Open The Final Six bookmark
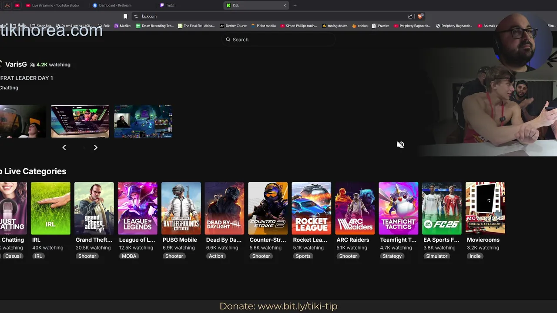Screen dimensions: 557x313 click(196, 26)
